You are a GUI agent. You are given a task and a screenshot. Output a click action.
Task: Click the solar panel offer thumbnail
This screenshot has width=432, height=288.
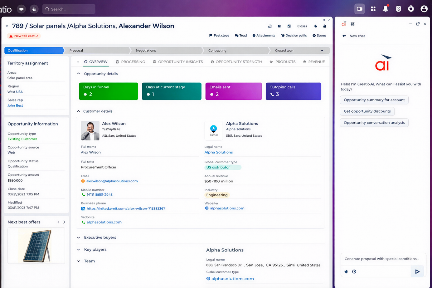36,246
